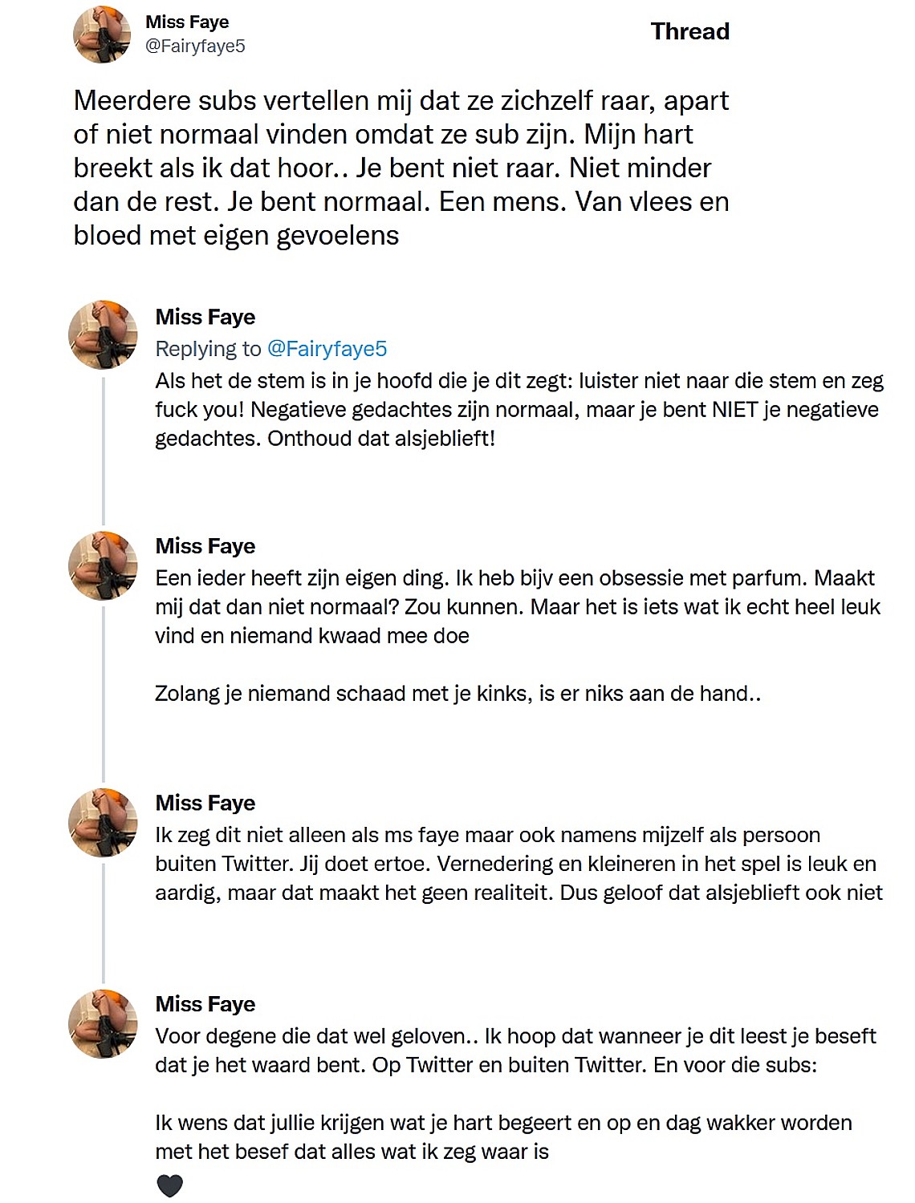This screenshot has height=1203, width=915.
Task: Open Miss Faye's profile picture at the top
Action: point(103,34)
